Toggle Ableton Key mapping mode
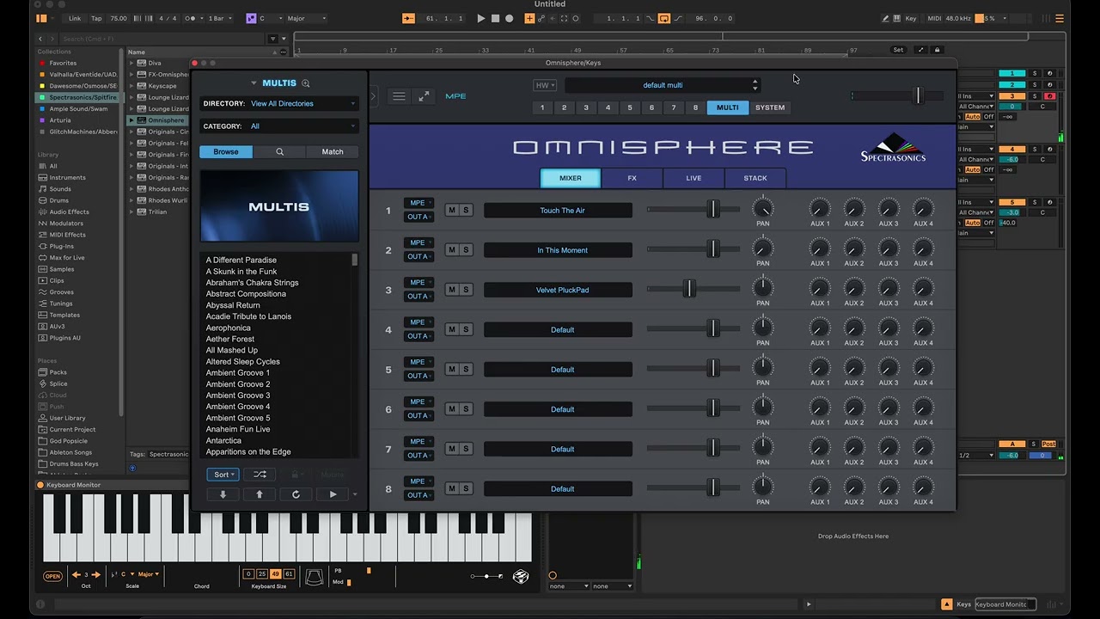The width and height of the screenshot is (1100, 619). (911, 18)
